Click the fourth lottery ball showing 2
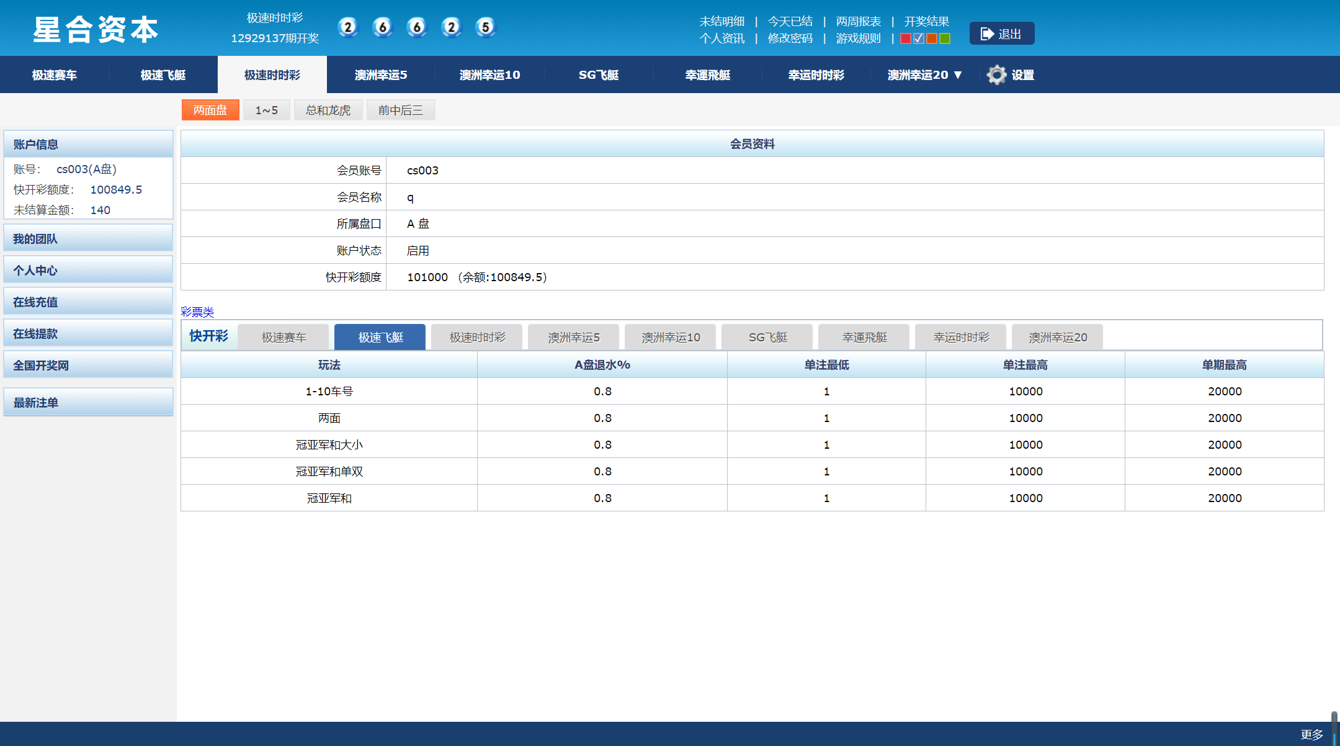Screen dimensions: 1340x746 [452, 27]
